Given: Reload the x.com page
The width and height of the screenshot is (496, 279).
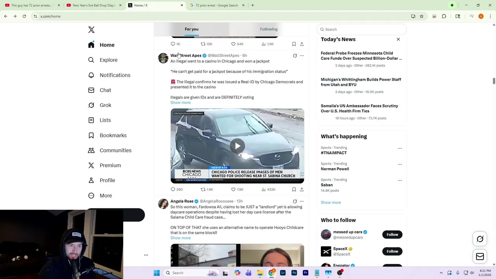Looking at the screenshot, I should 24,16.
